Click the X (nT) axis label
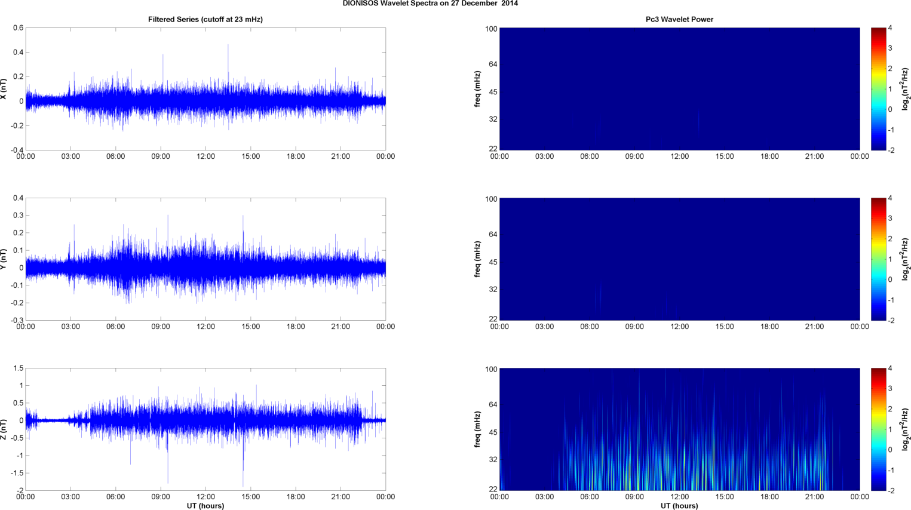This screenshot has width=911, height=510. pos(4,89)
